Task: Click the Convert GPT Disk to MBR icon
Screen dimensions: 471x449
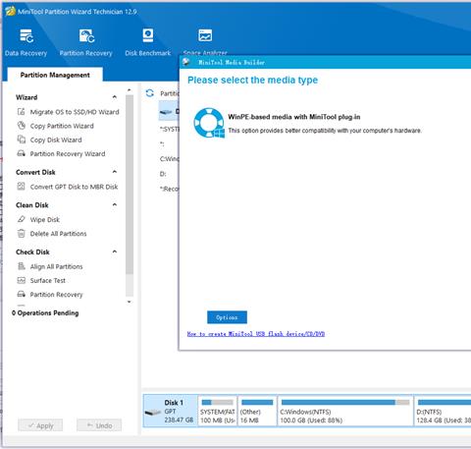Action: point(21,187)
